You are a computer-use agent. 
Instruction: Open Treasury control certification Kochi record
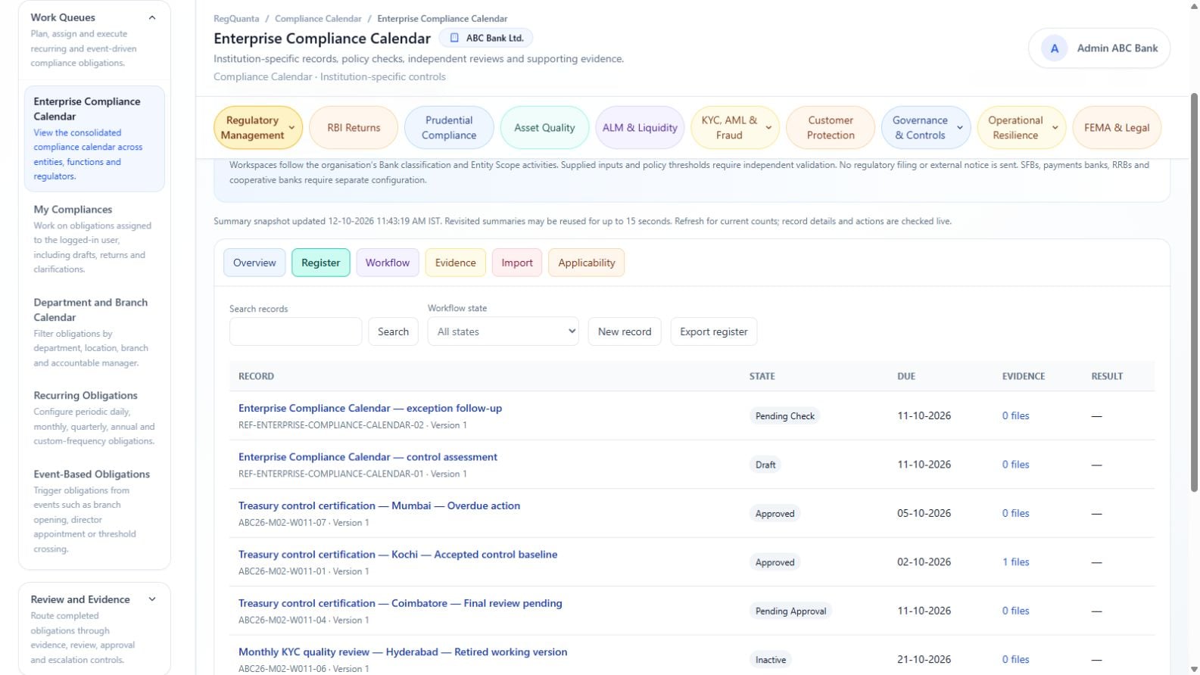(397, 555)
